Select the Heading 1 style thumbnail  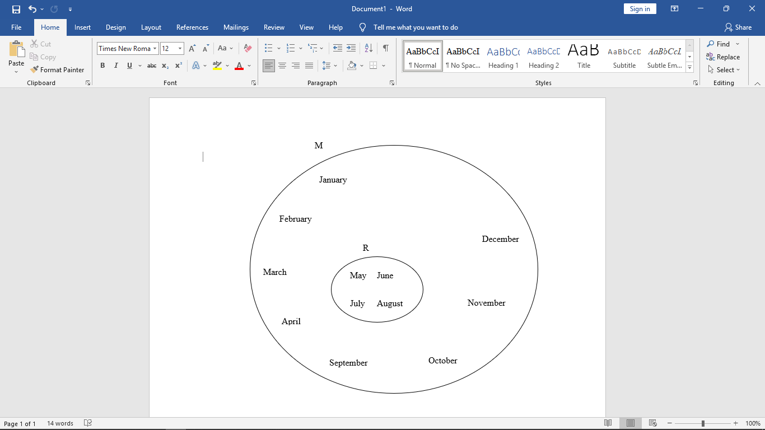pyautogui.click(x=503, y=56)
